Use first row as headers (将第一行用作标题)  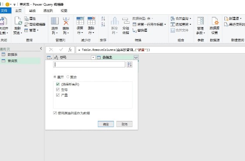tap(149, 24)
